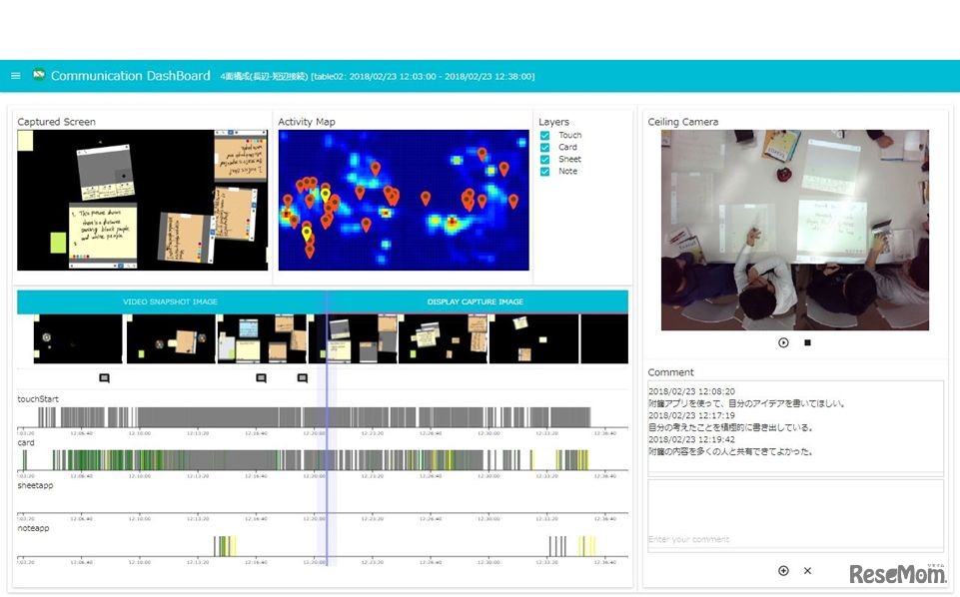Open the hamburger navigation menu
Viewport: 960px width, 597px height.
[15, 75]
